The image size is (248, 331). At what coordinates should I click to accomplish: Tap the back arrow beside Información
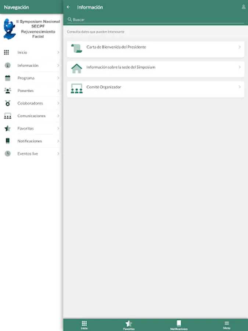[68, 7]
